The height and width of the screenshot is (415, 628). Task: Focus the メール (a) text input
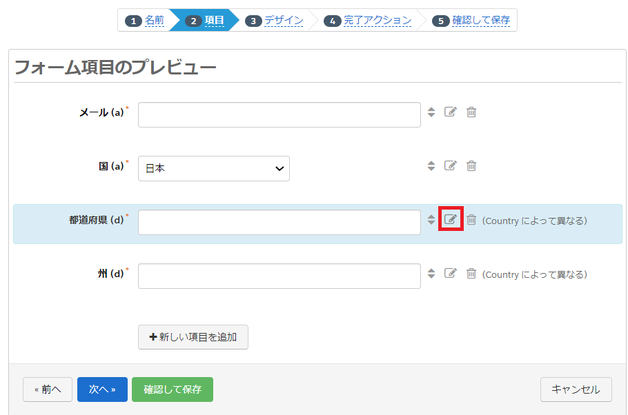tap(279, 115)
